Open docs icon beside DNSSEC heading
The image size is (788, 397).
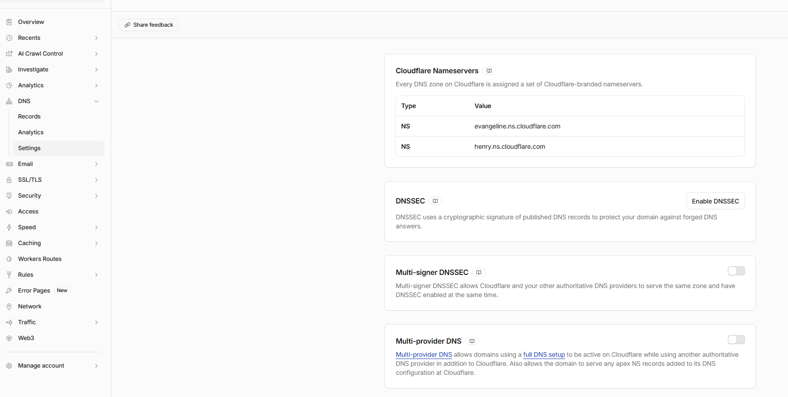click(435, 201)
